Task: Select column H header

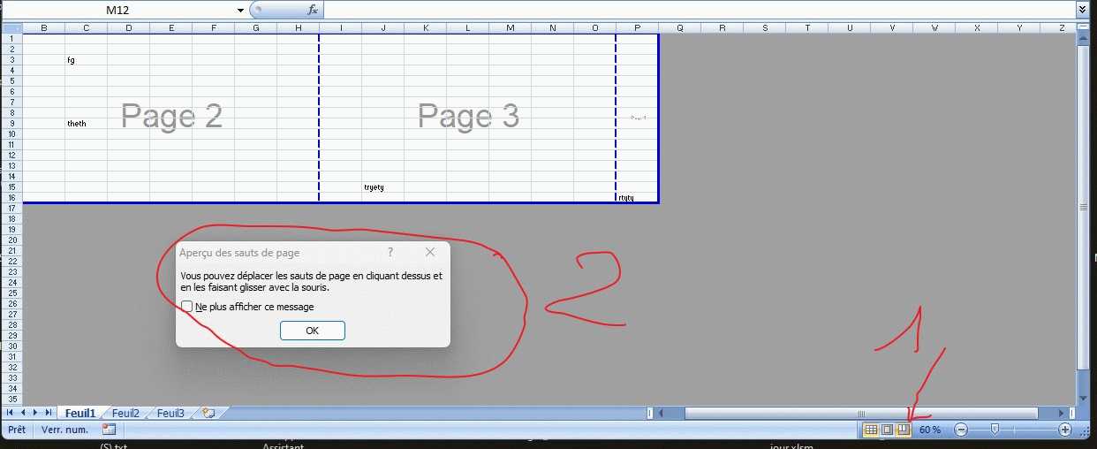Action: [298, 27]
